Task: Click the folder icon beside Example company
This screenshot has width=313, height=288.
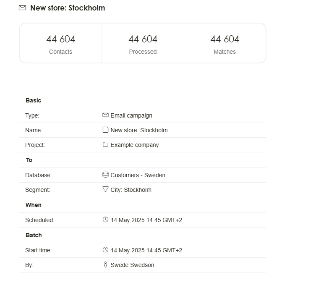Action: click(x=105, y=144)
